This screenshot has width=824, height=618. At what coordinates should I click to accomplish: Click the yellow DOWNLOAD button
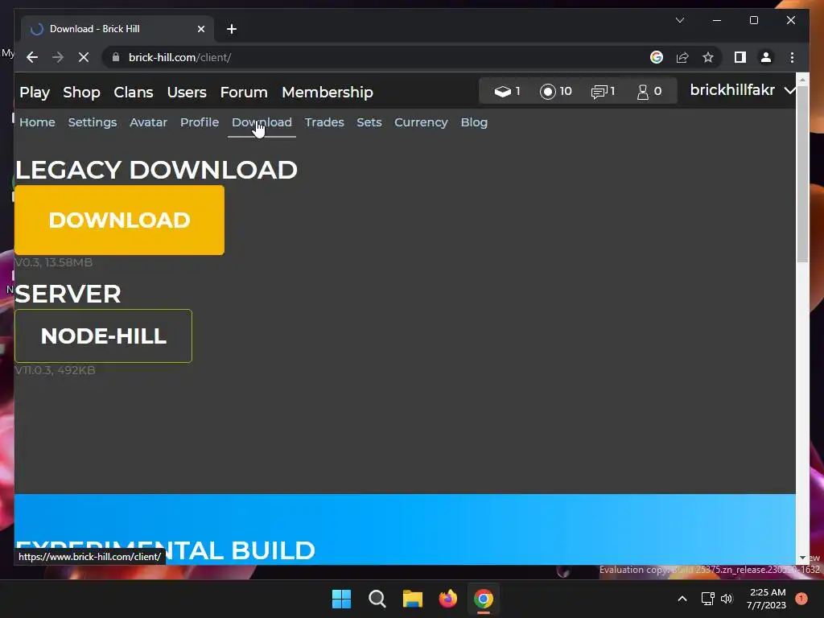119,220
